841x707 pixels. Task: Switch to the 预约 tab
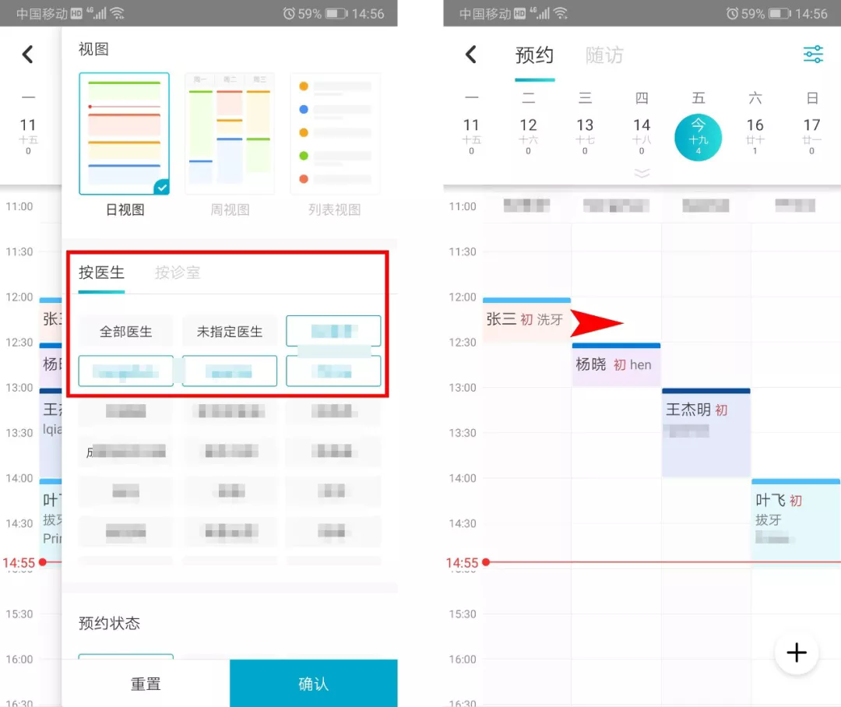point(534,55)
